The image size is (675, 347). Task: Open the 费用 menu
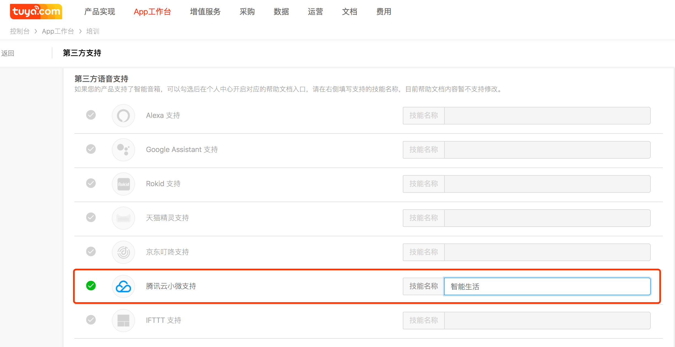pyautogui.click(x=384, y=12)
